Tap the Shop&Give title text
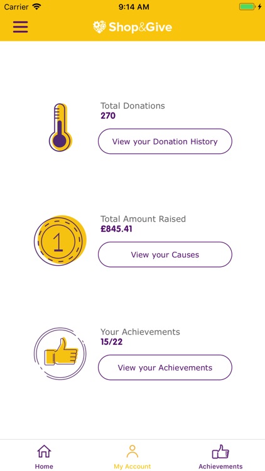Image resolution: width=265 pixels, height=471 pixels. click(140, 28)
